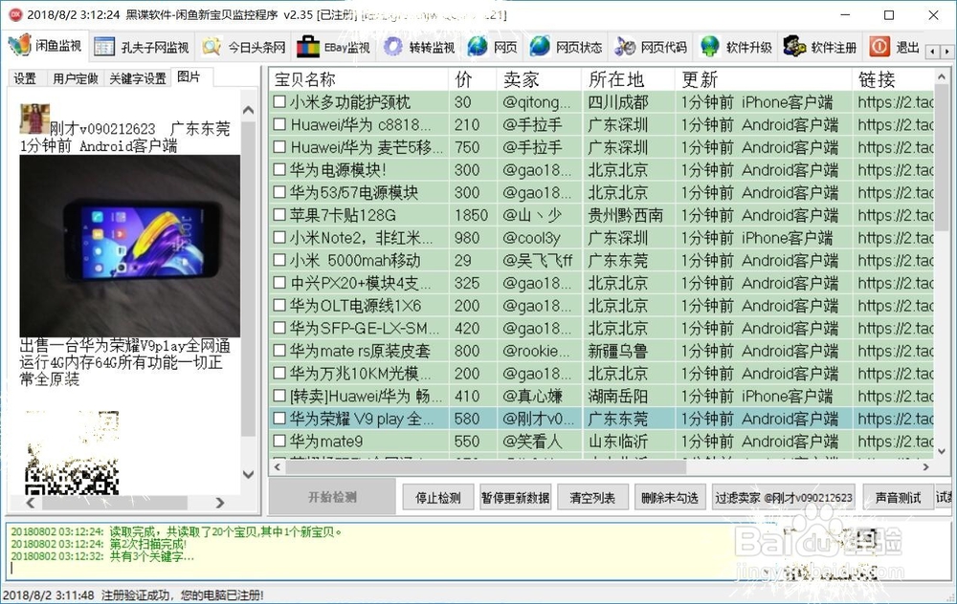The height and width of the screenshot is (604, 957).
Task: Sort by 卖家 column header
Action: pyautogui.click(x=540, y=79)
